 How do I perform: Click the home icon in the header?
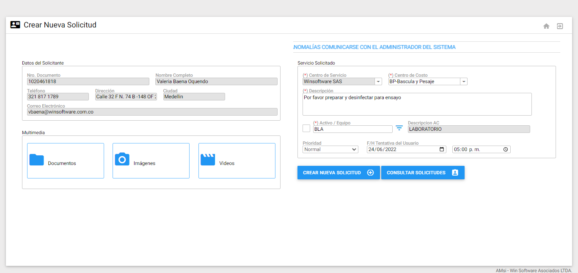pos(546,26)
